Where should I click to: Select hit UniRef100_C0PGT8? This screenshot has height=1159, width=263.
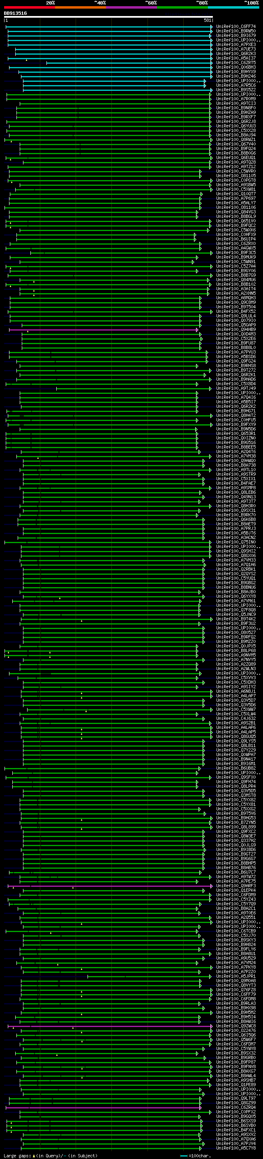(x=236, y=180)
